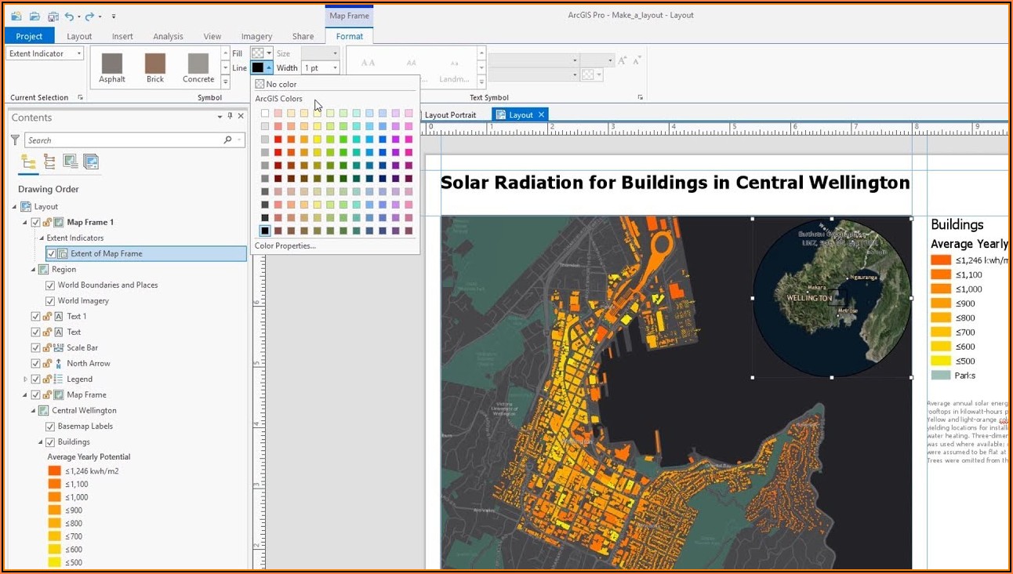Screen dimensions: 1013x574
Task: Click the filter funnel icon in Contents
Action: point(15,140)
